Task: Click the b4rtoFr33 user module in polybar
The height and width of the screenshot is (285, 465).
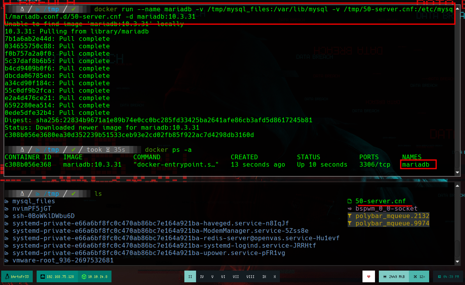Action: coord(17,276)
